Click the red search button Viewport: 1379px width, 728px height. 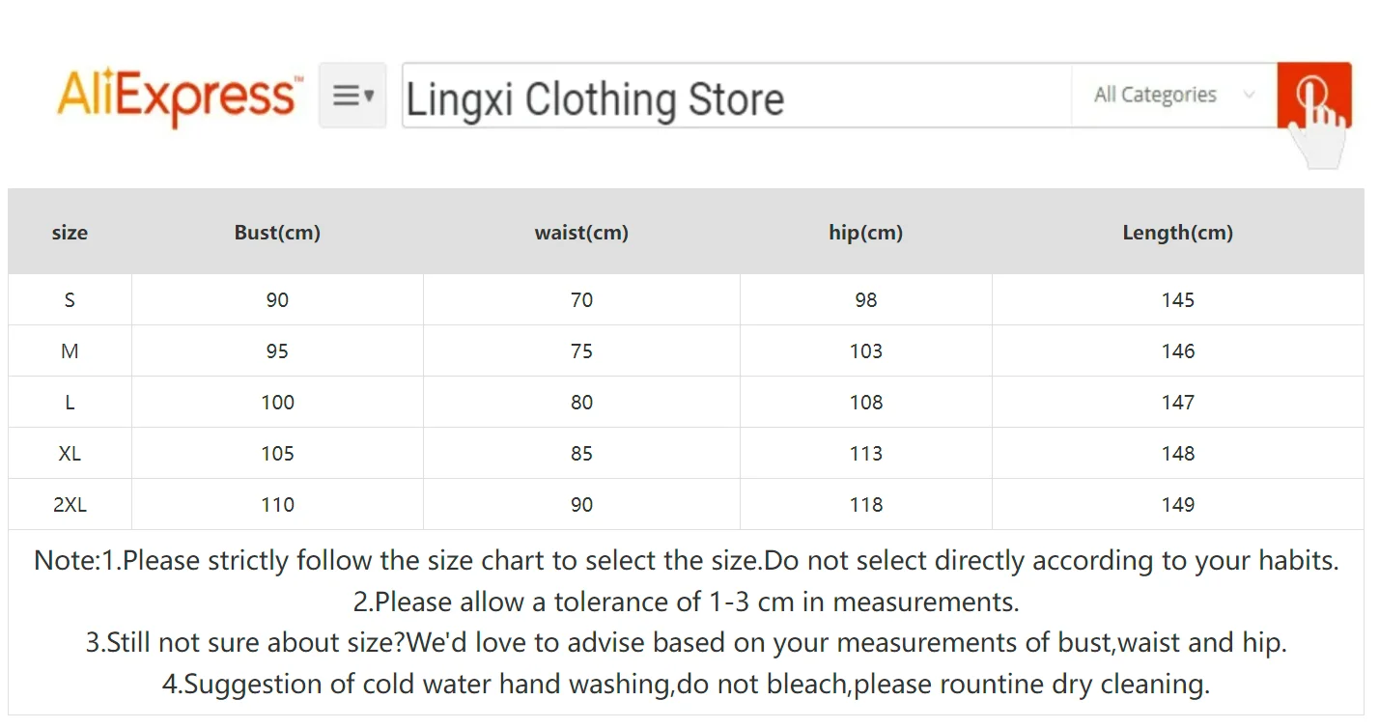[x=1313, y=95]
